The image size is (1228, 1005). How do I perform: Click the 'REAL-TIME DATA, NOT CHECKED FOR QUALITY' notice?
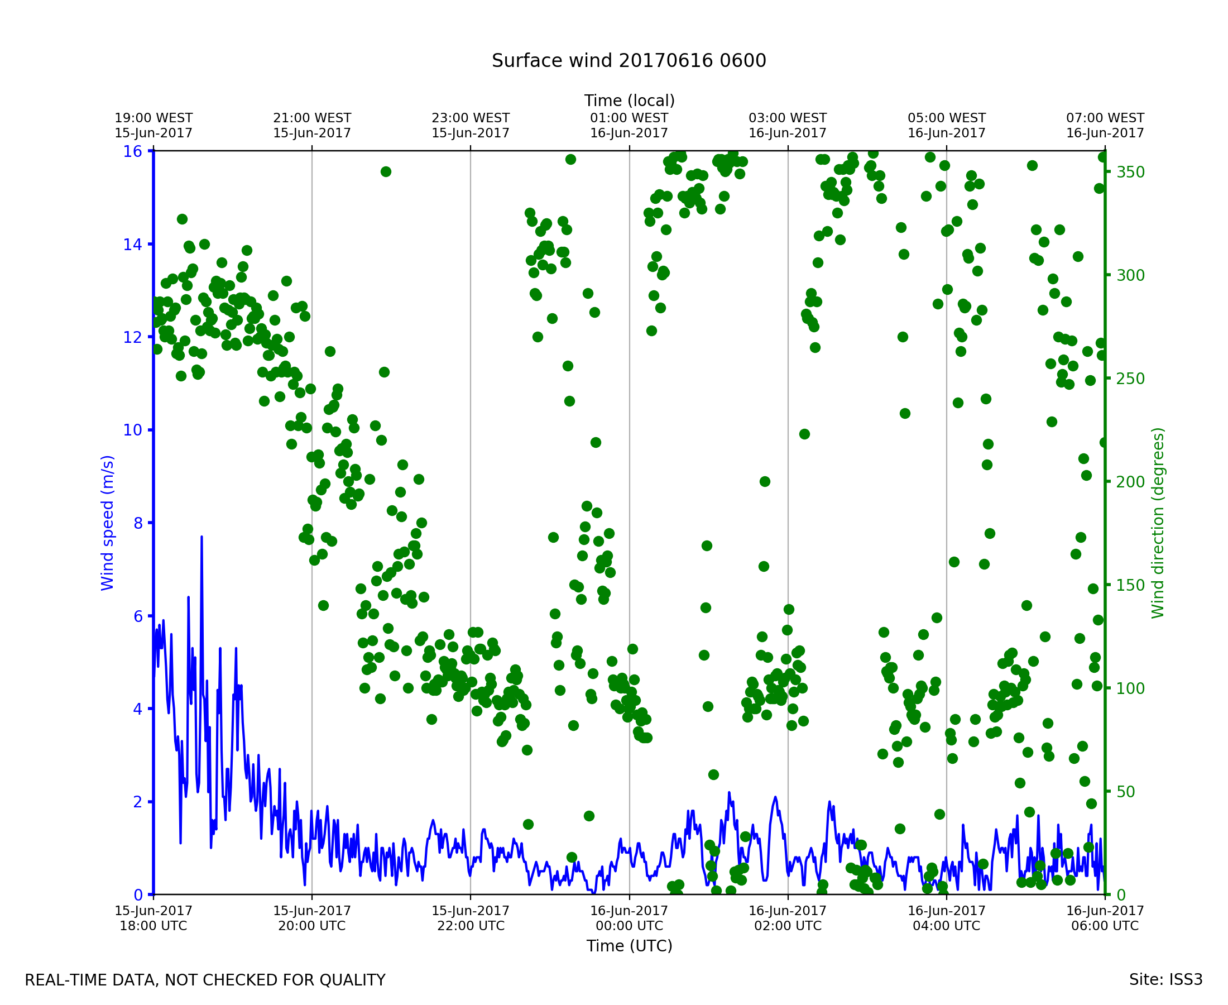pos(205,980)
